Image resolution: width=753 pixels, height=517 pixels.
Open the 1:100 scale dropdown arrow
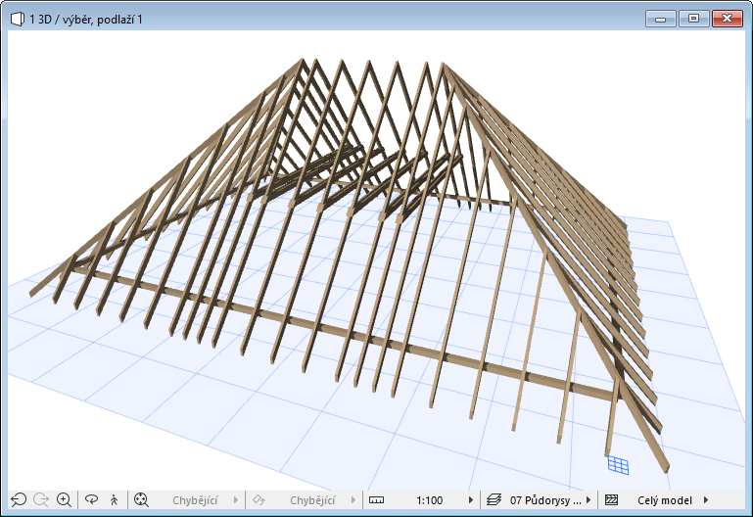471,500
